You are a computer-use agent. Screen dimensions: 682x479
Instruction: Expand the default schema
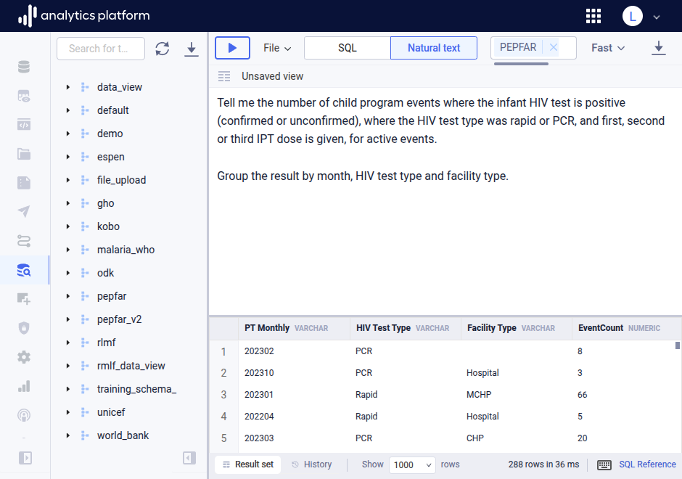coord(68,110)
